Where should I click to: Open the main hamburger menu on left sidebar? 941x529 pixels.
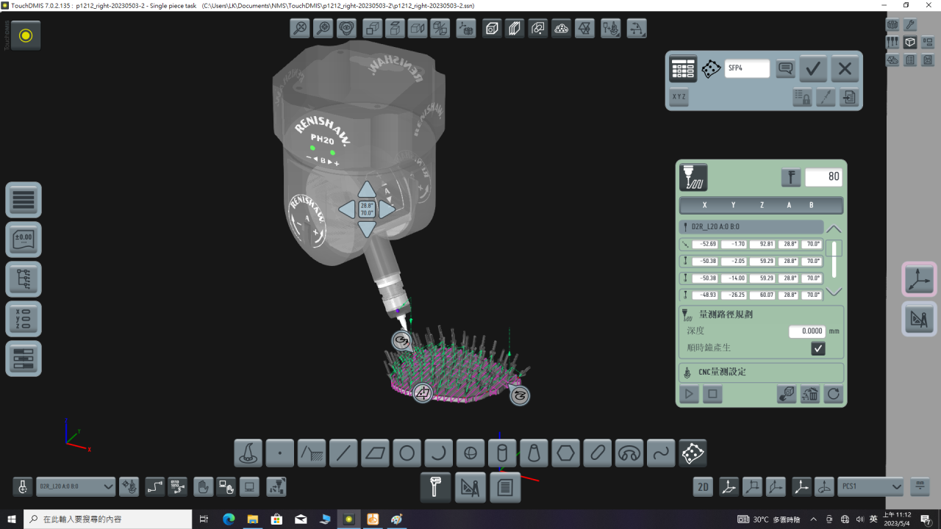(x=24, y=200)
